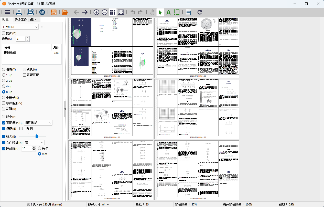Select the hand pan tool
Image resolution: width=324 pixels, height=207 pixels.
152,12
